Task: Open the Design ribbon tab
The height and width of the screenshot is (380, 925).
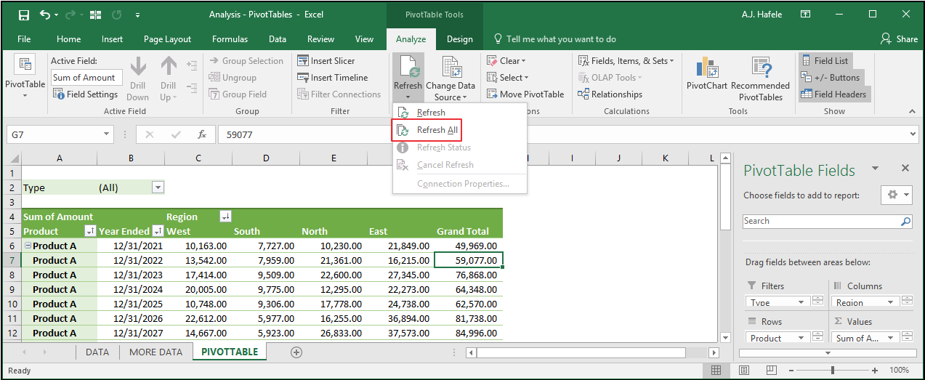Action: [x=459, y=39]
